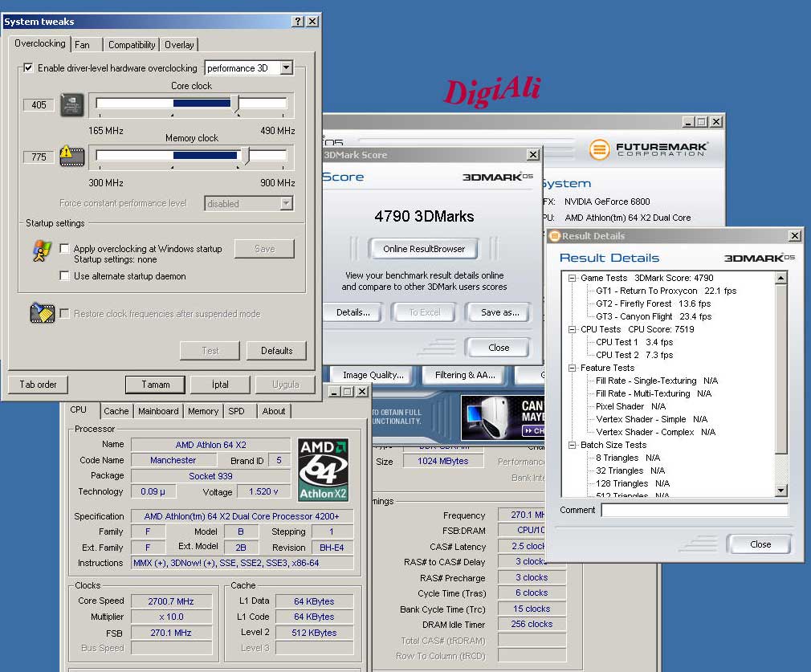Click the memory chip warning icon
This screenshot has height=672, width=811.
[72, 157]
